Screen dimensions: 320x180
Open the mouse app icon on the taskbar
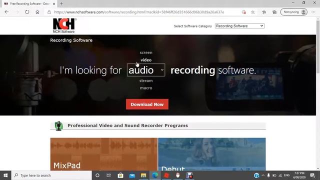(x=178, y=175)
